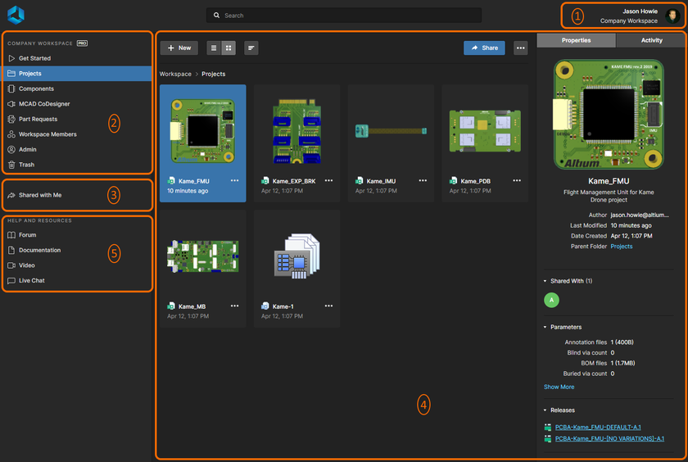Go to Trash in sidebar
This screenshot has height=462, width=688.
tap(27, 165)
